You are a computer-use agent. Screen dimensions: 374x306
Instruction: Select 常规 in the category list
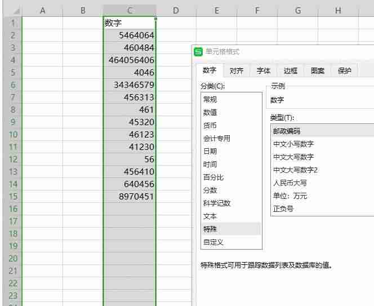(231, 99)
